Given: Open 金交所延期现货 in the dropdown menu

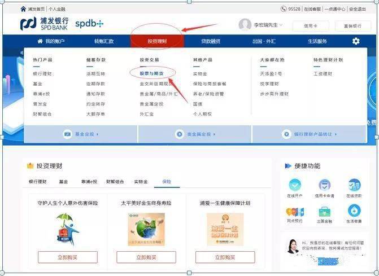Looking at the screenshot, I should 156,84.
